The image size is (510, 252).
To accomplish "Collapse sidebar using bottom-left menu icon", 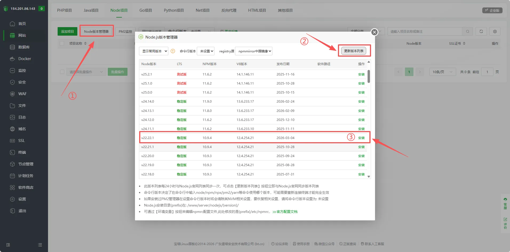I will [x=8, y=245].
